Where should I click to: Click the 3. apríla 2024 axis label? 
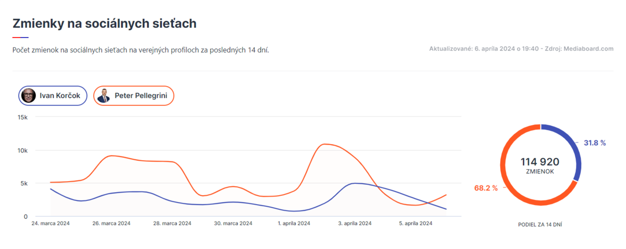[x=354, y=223]
